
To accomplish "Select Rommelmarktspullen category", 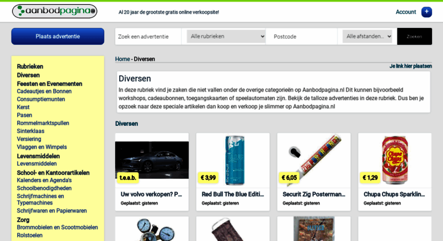I will point(43,123).
